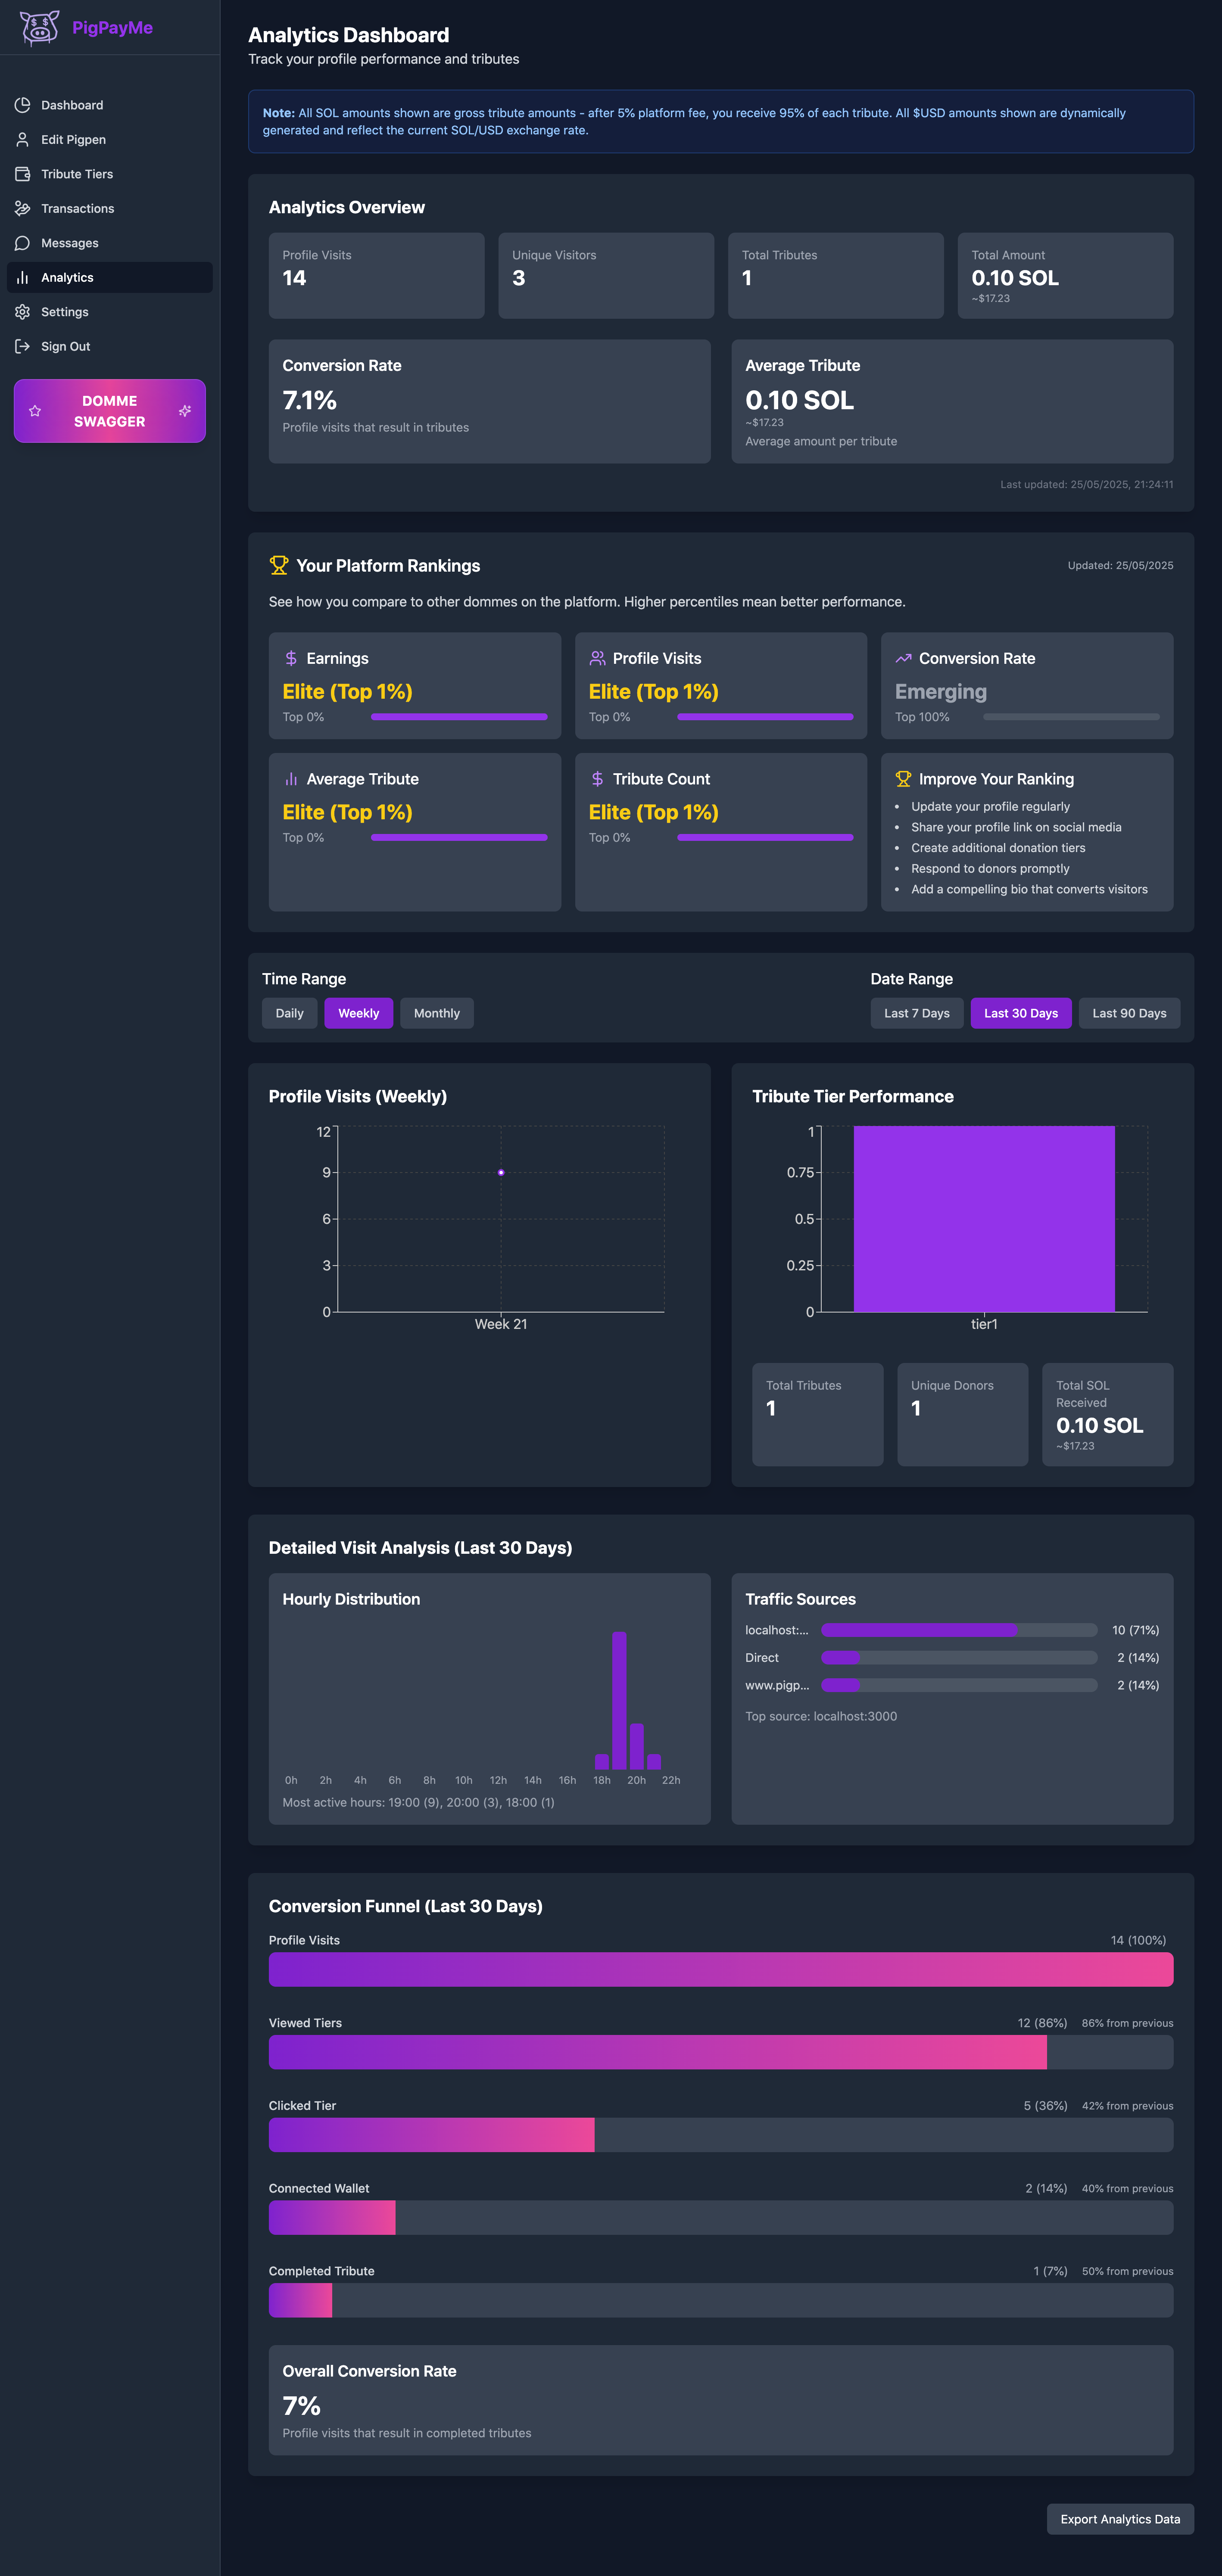Click the Conversion Rate ranking progress bar

click(x=1071, y=717)
